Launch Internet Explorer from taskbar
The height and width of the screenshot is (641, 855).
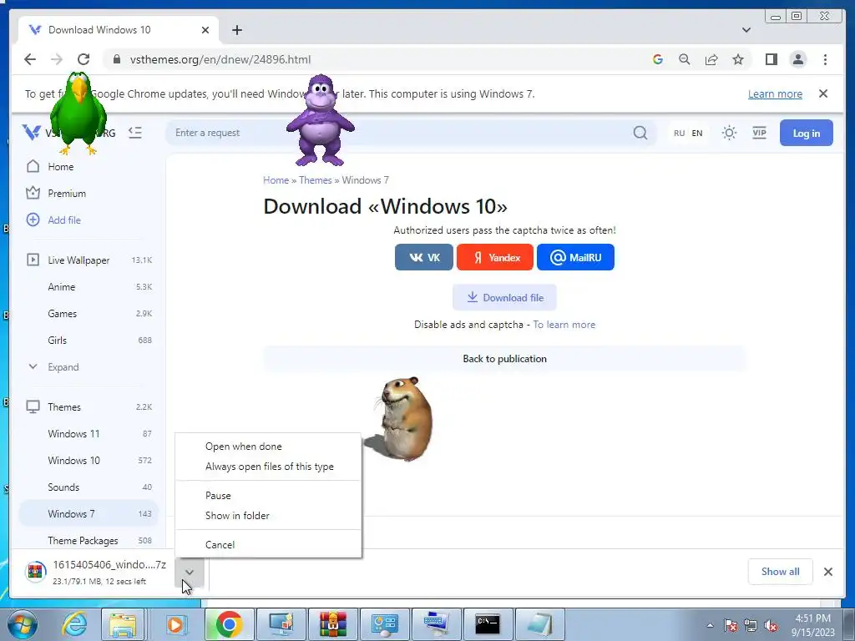point(74,624)
